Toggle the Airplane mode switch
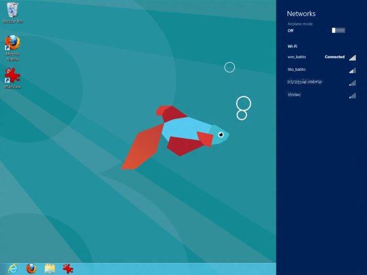The width and height of the screenshot is (367, 275). coord(338,30)
